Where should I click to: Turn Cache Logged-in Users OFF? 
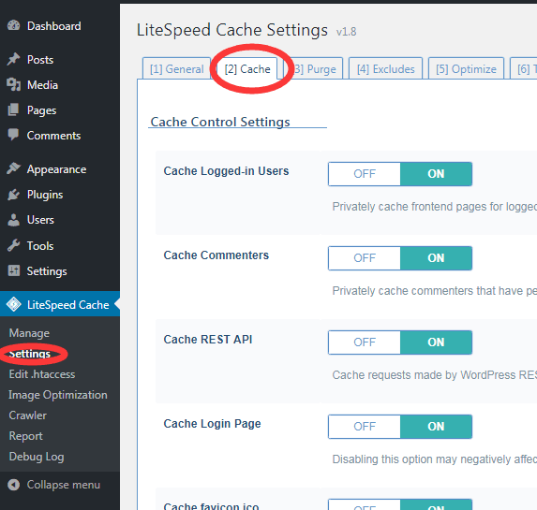tap(365, 174)
